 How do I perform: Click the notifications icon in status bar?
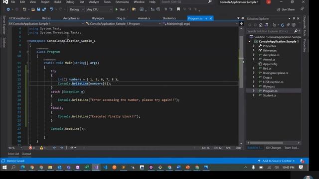[x=302, y=161]
